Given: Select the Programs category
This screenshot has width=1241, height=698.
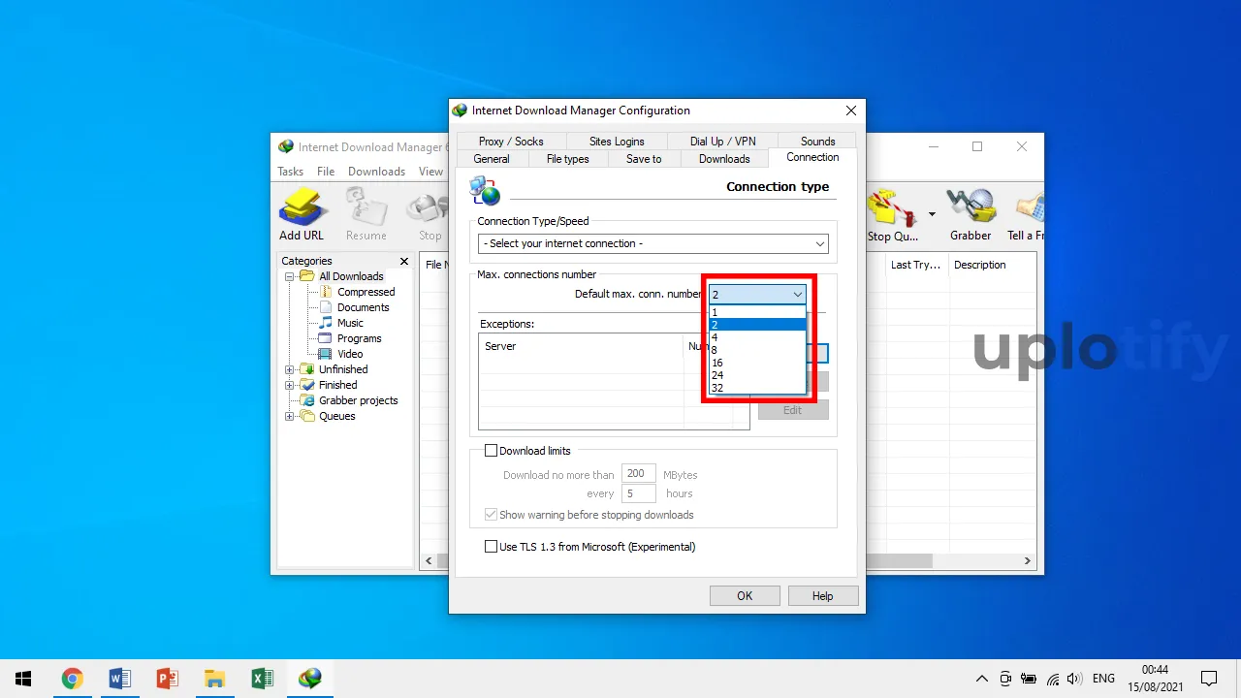Looking at the screenshot, I should tap(359, 338).
